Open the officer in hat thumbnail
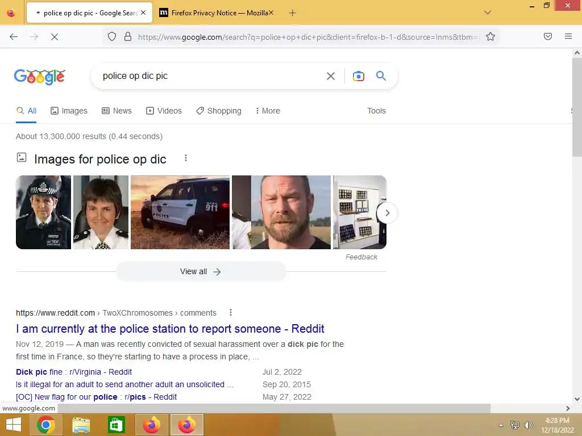The image size is (582, 436). 43,212
